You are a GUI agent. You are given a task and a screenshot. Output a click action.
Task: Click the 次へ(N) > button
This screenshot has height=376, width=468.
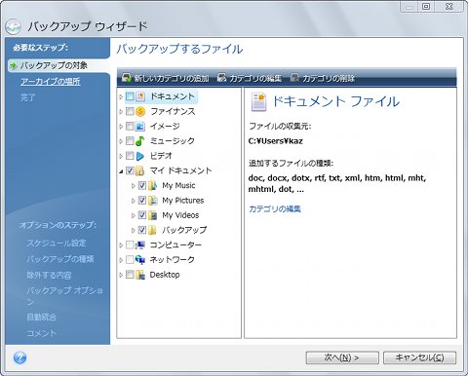(342, 357)
